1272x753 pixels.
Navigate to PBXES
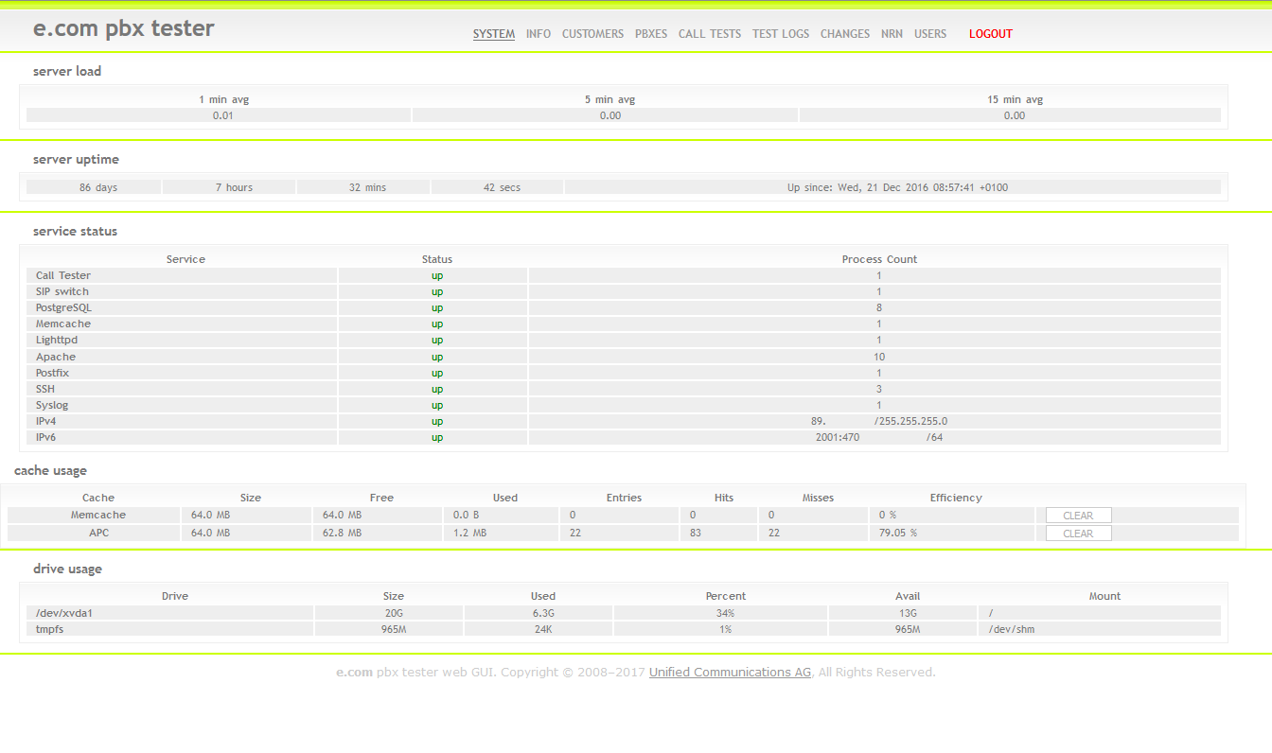click(x=651, y=34)
